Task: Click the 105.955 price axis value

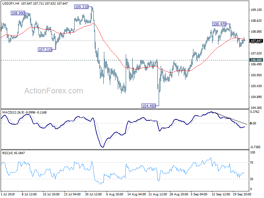Action: 256,75
